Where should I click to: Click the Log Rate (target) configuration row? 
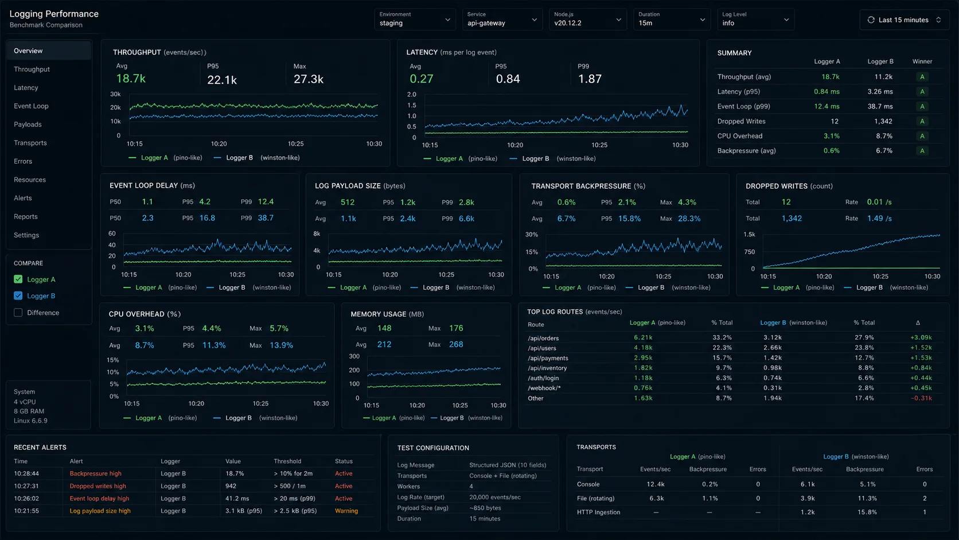pos(473,497)
